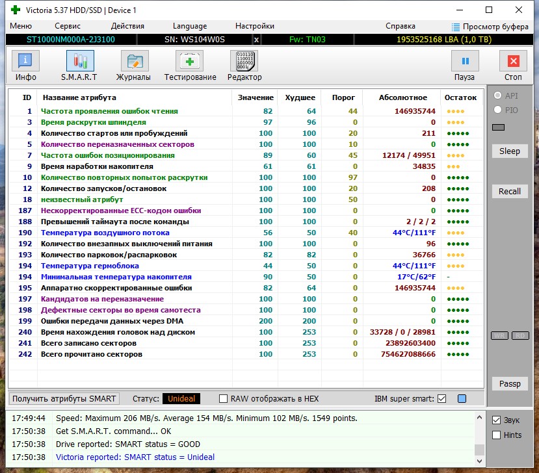Click device model ST1000NM000A-2J3100
This screenshot has width=539, height=473.
(71, 40)
